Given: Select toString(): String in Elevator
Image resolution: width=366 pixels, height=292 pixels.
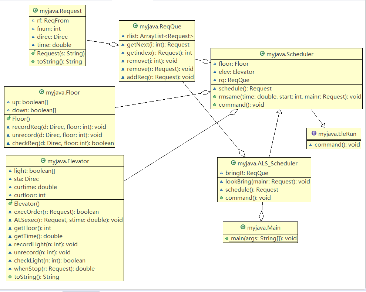Looking at the screenshot, I should (x=36, y=277).
